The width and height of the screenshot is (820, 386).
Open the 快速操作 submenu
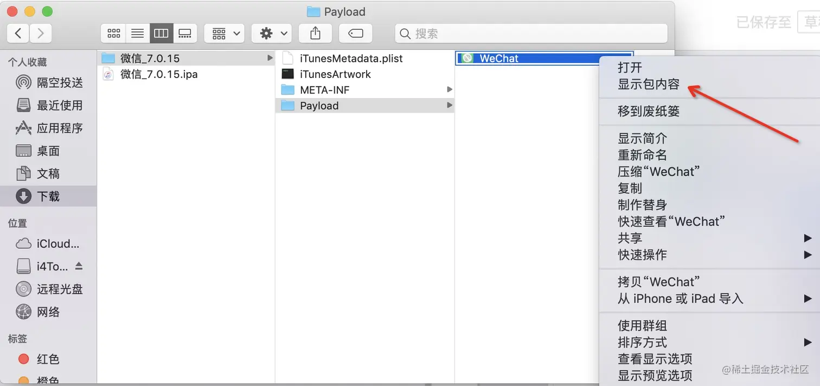(709, 254)
